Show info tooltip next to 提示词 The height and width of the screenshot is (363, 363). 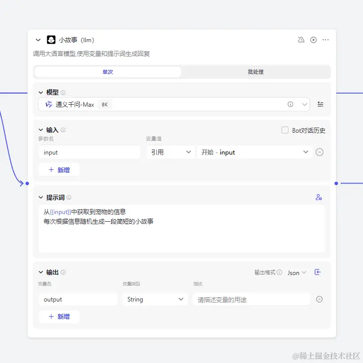(69, 197)
